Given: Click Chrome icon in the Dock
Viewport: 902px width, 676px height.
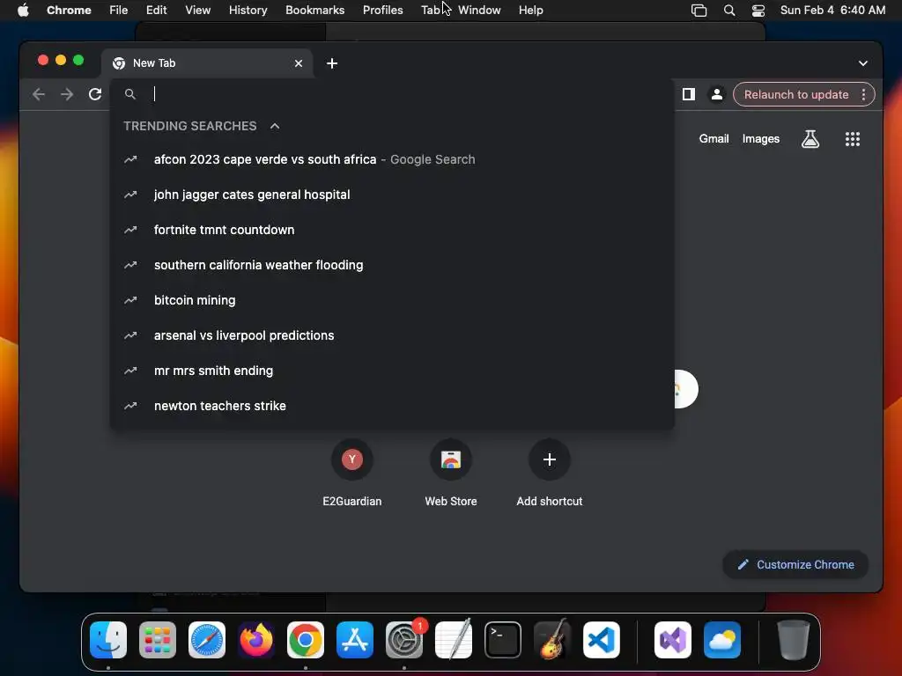Looking at the screenshot, I should 306,640.
